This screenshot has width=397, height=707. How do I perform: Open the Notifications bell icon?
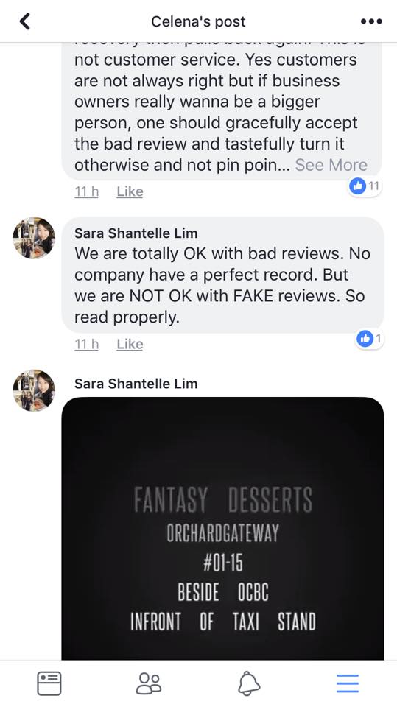(249, 683)
